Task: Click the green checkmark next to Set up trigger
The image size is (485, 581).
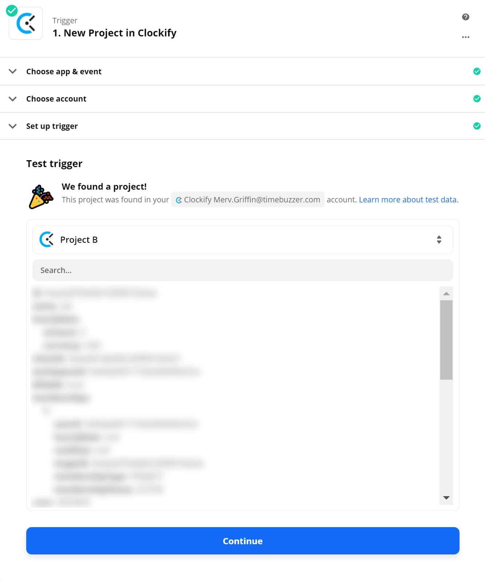Action: point(477,126)
